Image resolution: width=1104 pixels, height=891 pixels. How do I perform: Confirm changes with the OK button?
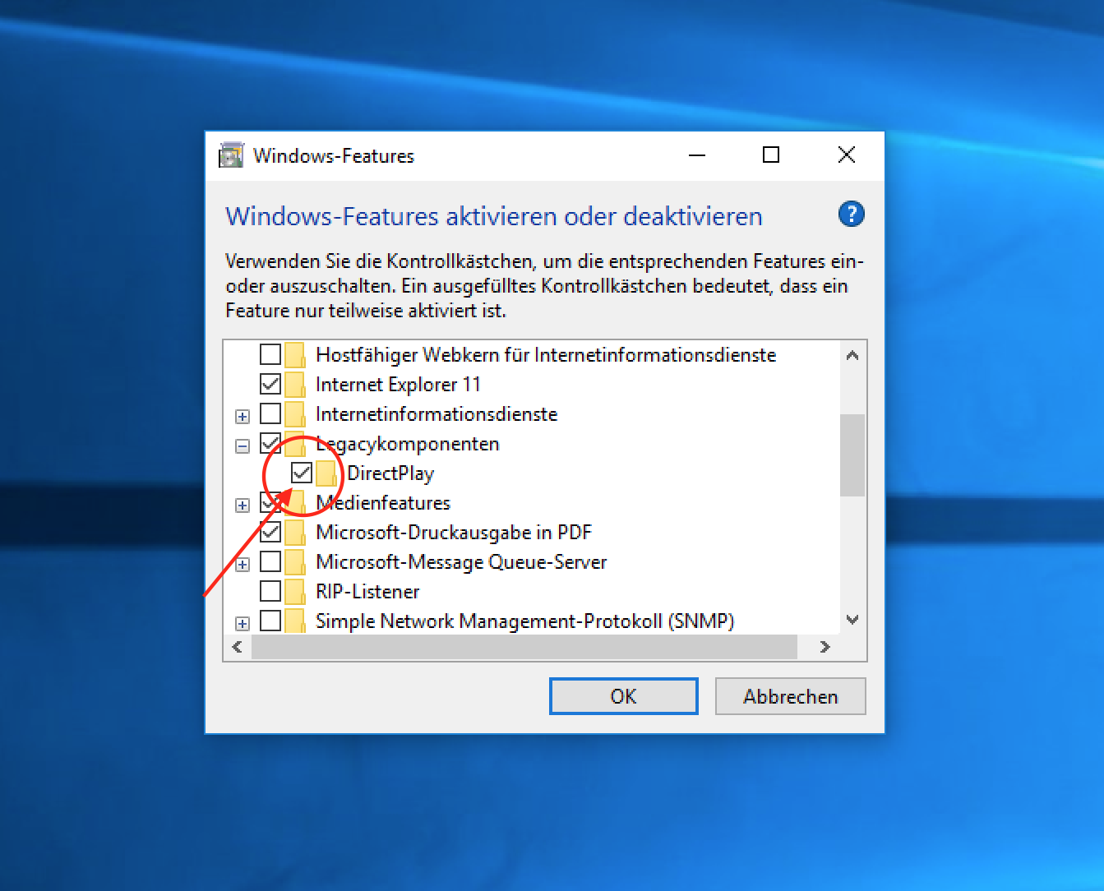coord(624,696)
